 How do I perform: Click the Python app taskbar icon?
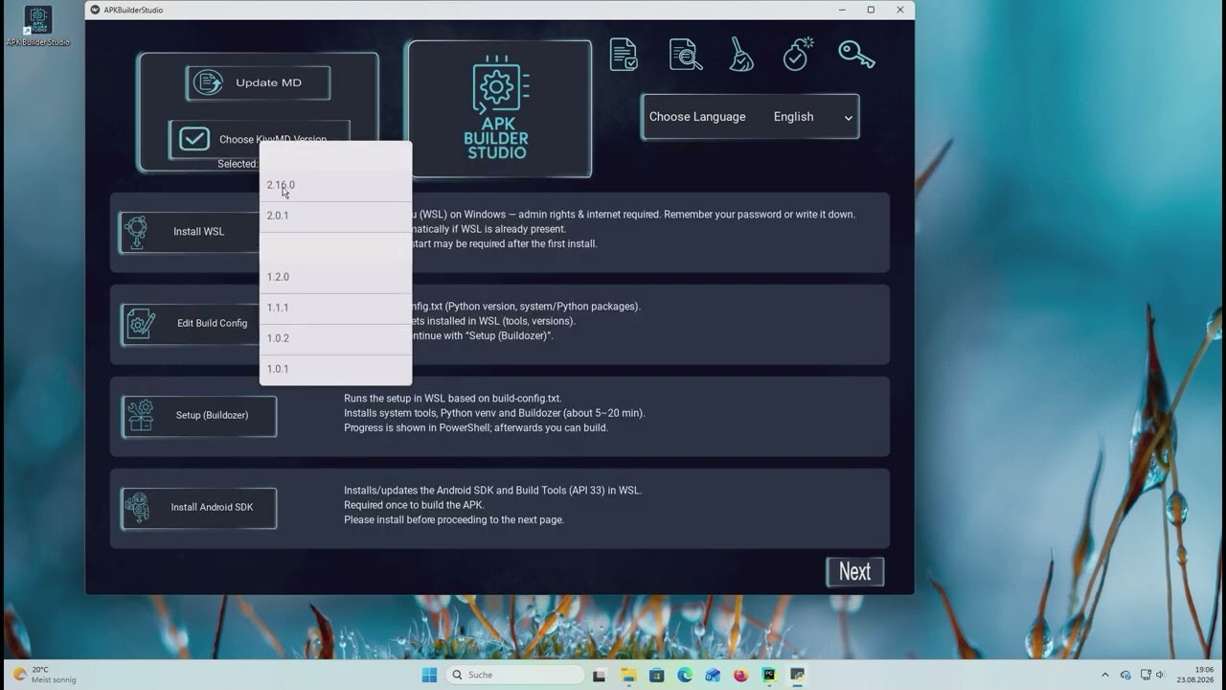(x=797, y=675)
